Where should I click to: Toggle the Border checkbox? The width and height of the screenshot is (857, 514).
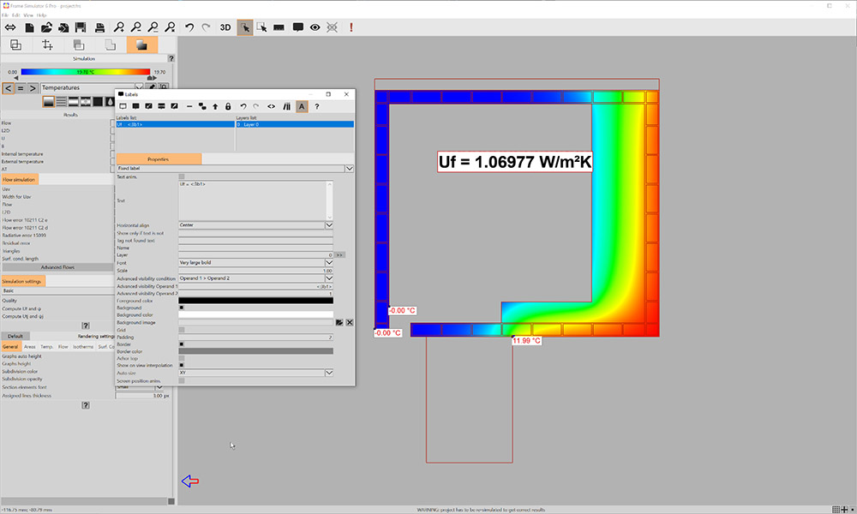pyautogui.click(x=182, y=344)
